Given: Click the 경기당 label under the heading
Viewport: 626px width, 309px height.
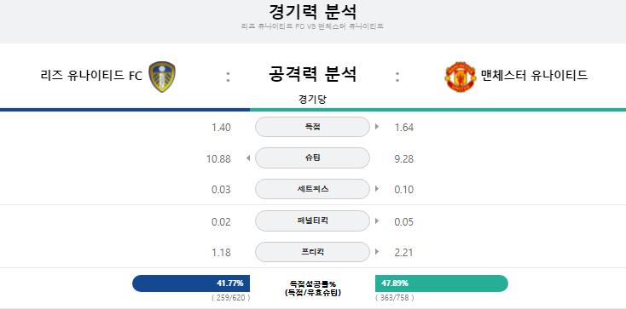Looking at the screenshot, I should tap(313, 100).
